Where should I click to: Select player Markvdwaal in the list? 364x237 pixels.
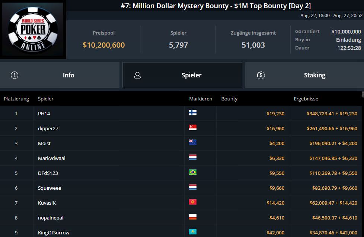(51, 158)
